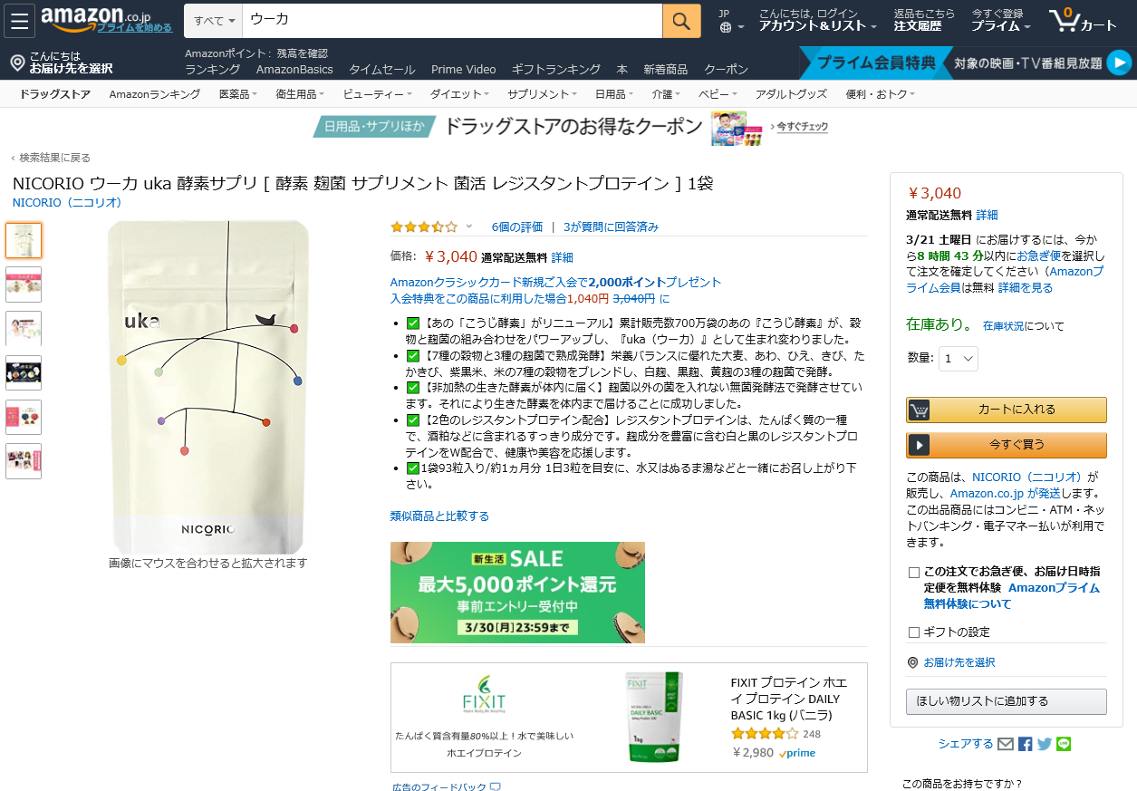Check the お急ぎ便 free trial checkbox
Image resolution: width=1137 pixels, height=791 pixels.
click(x=913, y=573)
